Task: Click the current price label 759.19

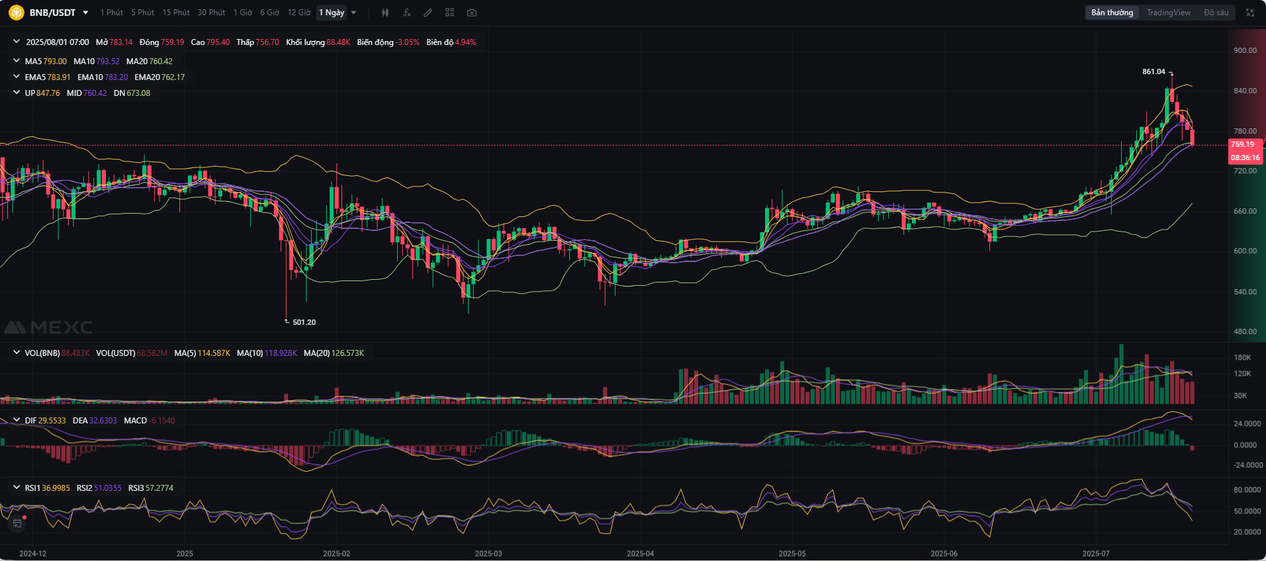Action: coord(1242,144)
